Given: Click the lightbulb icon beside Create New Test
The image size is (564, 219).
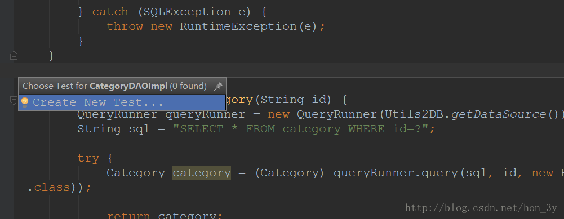Looking at the screenshot, I should [x=24, y=102].
